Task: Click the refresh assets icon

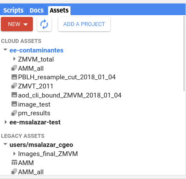Action: click(x=44, y=24)
